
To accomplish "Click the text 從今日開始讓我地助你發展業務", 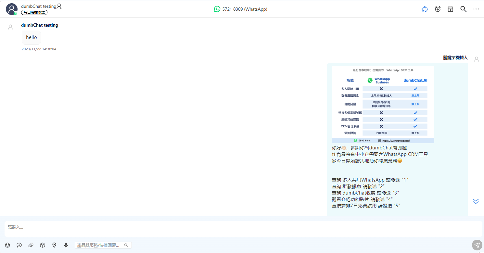I will coord(367,161).
